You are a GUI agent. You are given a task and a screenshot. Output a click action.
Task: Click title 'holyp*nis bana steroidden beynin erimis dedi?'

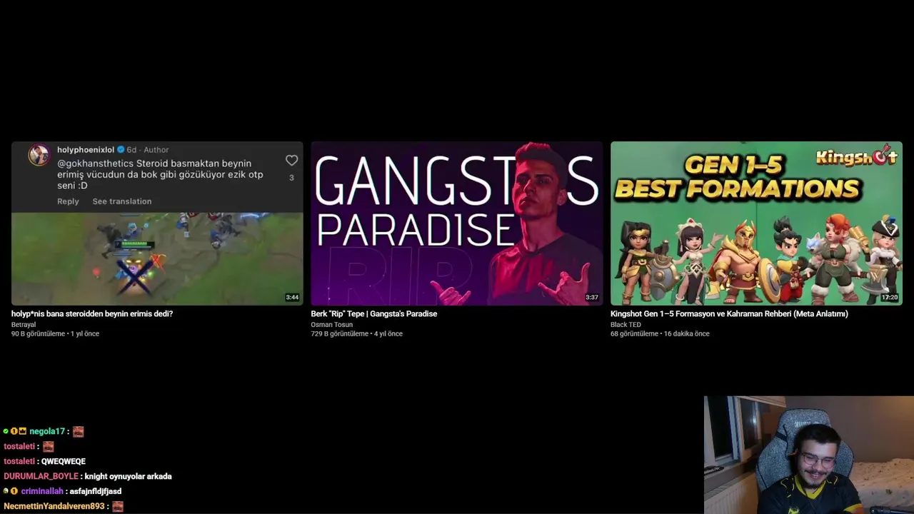(92, 313)
